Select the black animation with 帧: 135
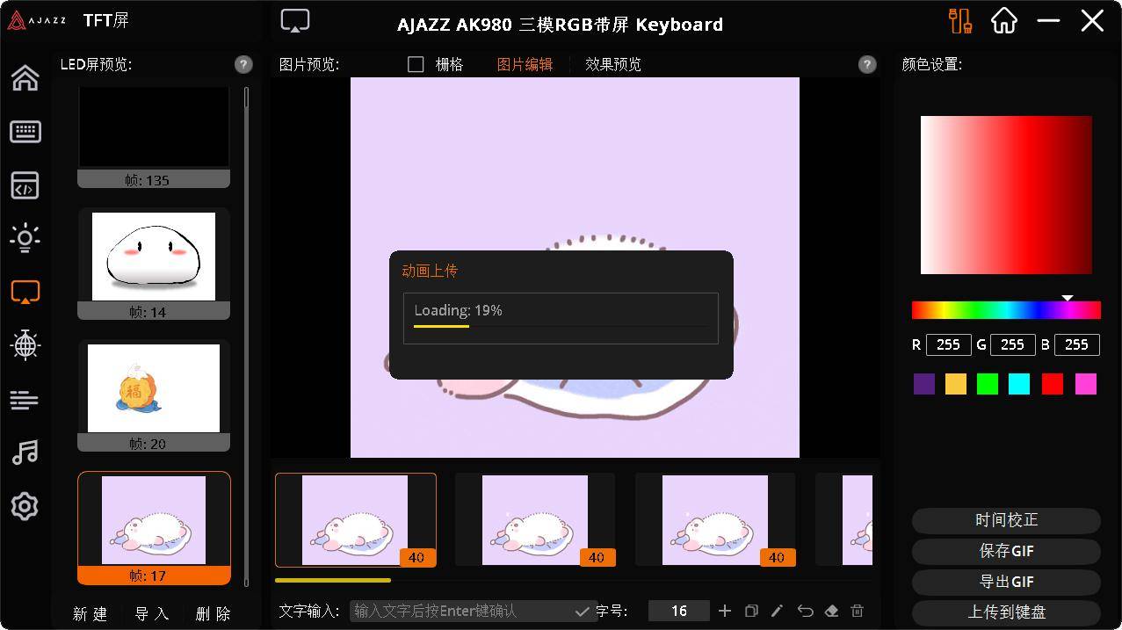 pyautogui.click(x=154, y=136)
